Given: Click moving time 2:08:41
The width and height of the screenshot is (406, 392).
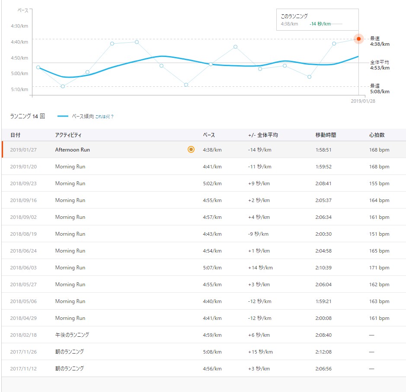Looking at the screenshot, I should point(323,183).
